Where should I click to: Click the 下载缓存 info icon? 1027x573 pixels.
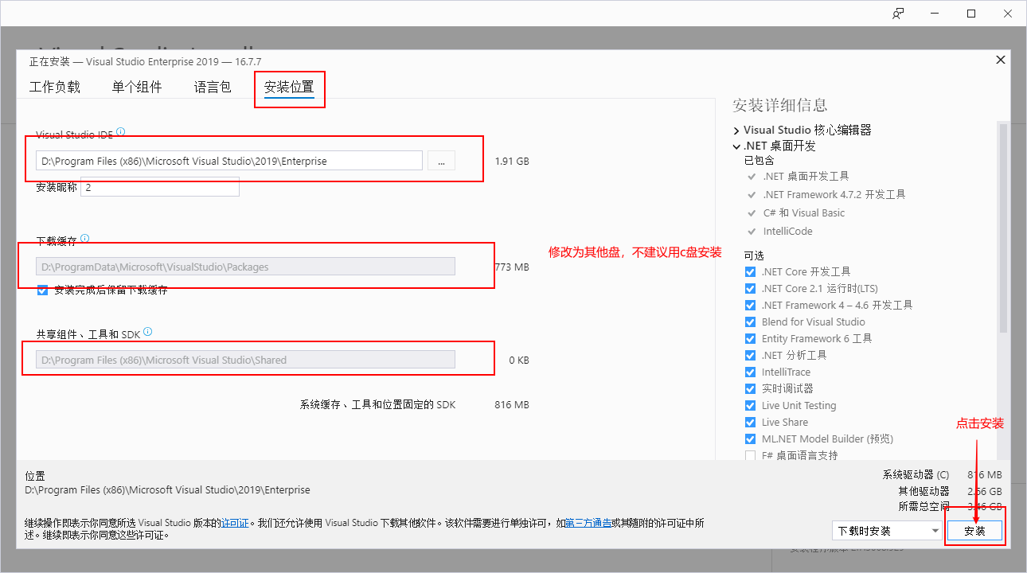85,237
